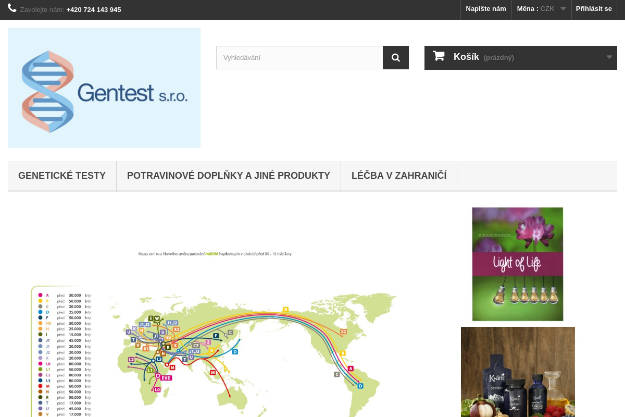Image resolution: width=625 pixels, height=417 pixels.
Task: Click the EVE marker on the map
Action: (x=166, y=377)
